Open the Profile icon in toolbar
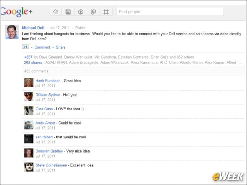Screen dimensions: 247x185 pyautogui.click(x=81, y=12)
